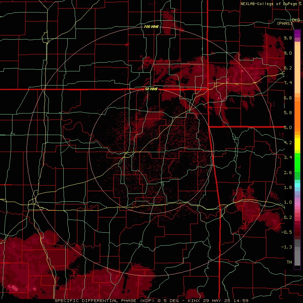Click the 100 NMI range ring label
The height and width of the screenshot is (303, 303).
pos(151,27)
